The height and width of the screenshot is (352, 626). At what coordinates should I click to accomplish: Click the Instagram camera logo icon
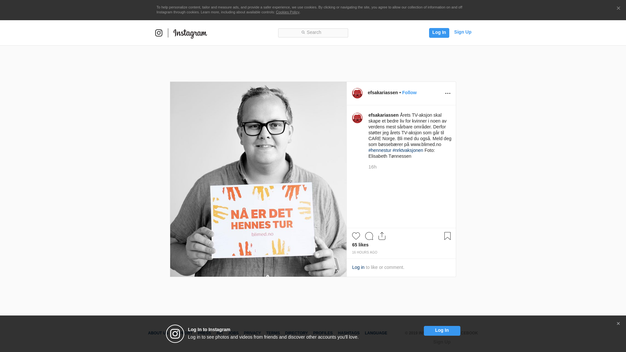(x=159, y=33)
